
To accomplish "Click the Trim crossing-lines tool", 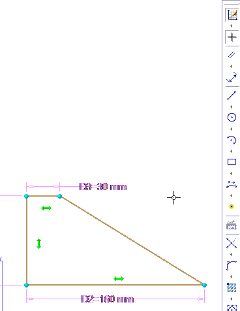I will 232,243.
